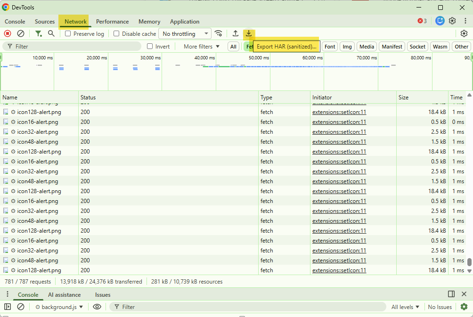Image resolution: width=473 pixels, height=317 pixels.
Task: Open the Issues drawer tab
Action: click(x=103, y=295)
